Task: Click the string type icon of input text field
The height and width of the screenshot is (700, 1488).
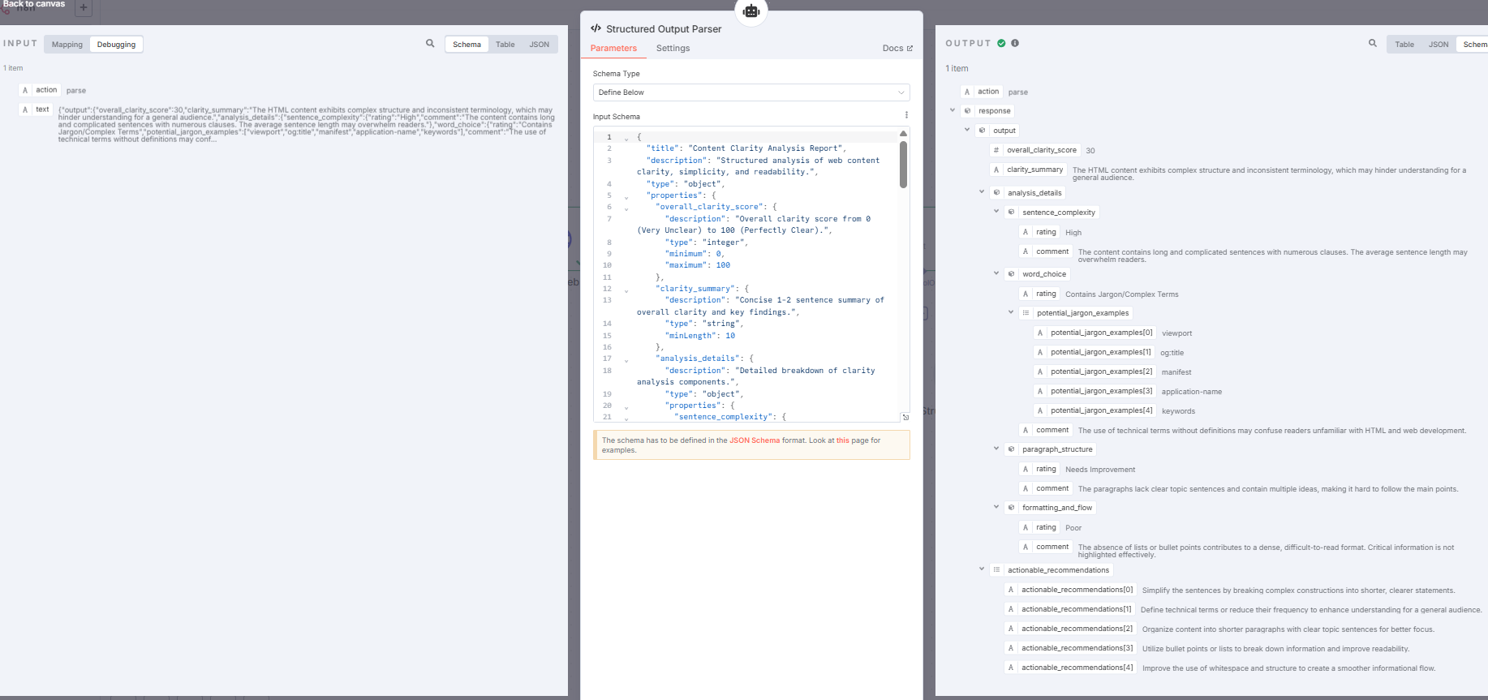Action: pyautogui.click(x=25, y=110)
